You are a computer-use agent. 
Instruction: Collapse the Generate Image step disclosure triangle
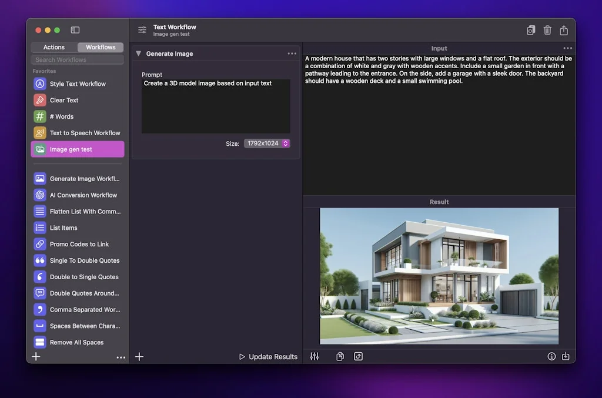(138, 53)
